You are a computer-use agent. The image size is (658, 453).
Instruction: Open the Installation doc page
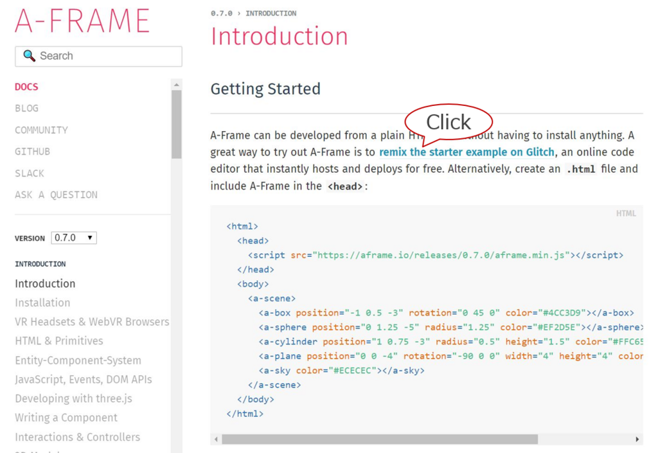42,303
